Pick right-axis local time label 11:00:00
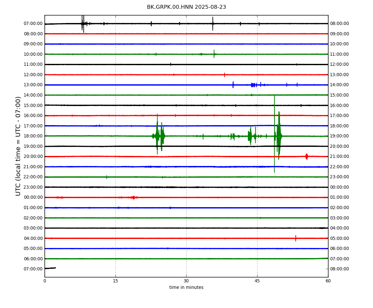 [x=340, y=54]
